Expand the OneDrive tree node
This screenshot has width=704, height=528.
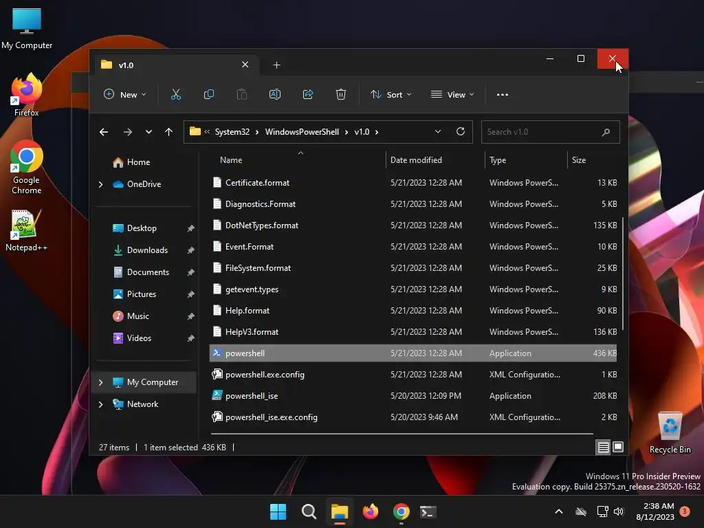tap(100, 184)
